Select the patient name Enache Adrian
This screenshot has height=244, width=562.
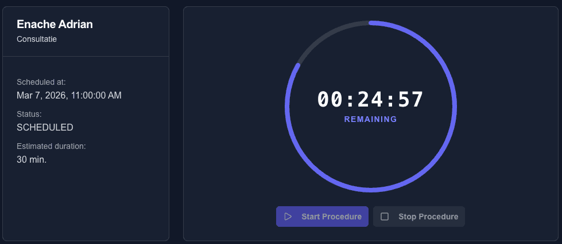pyautogui.click(x=55, y=24)
